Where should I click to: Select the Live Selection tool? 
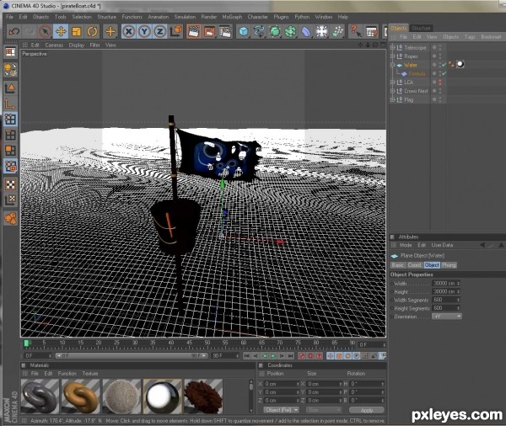46,32
